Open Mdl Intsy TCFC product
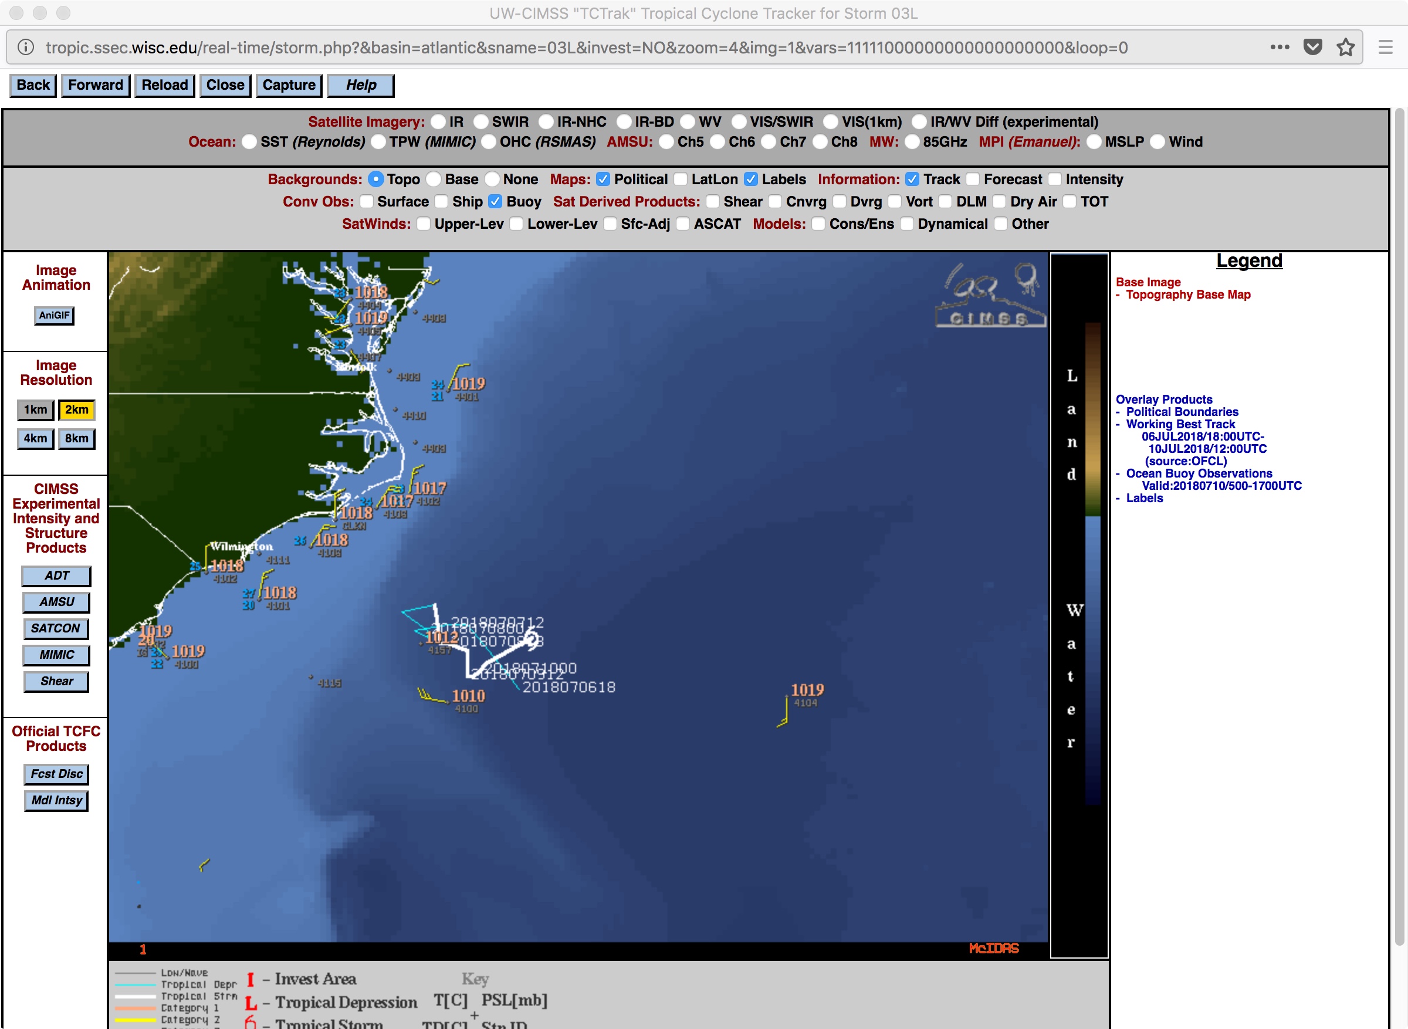Viewport: 1408px width, 1029px height. click(57, 800)
